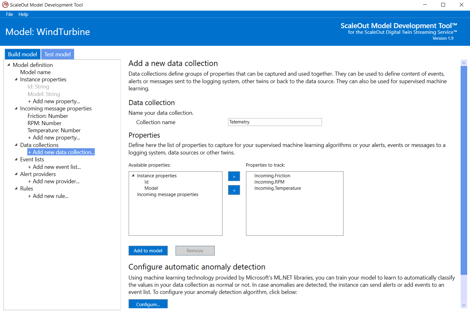Image resolution: width=470 pixels, height=318 pixels.
Task: Collapse Instance properties in Available properties list
Action: point(133,175)
